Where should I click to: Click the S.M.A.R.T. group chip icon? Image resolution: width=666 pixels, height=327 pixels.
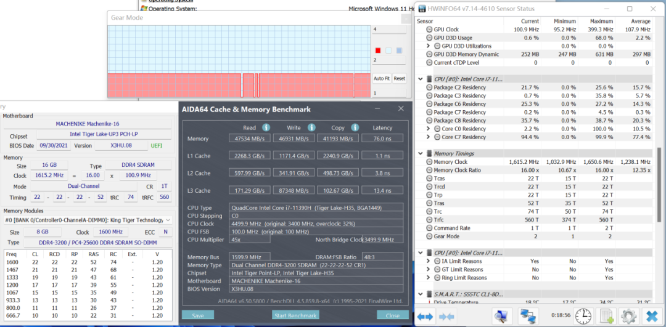tap(429, 294)
